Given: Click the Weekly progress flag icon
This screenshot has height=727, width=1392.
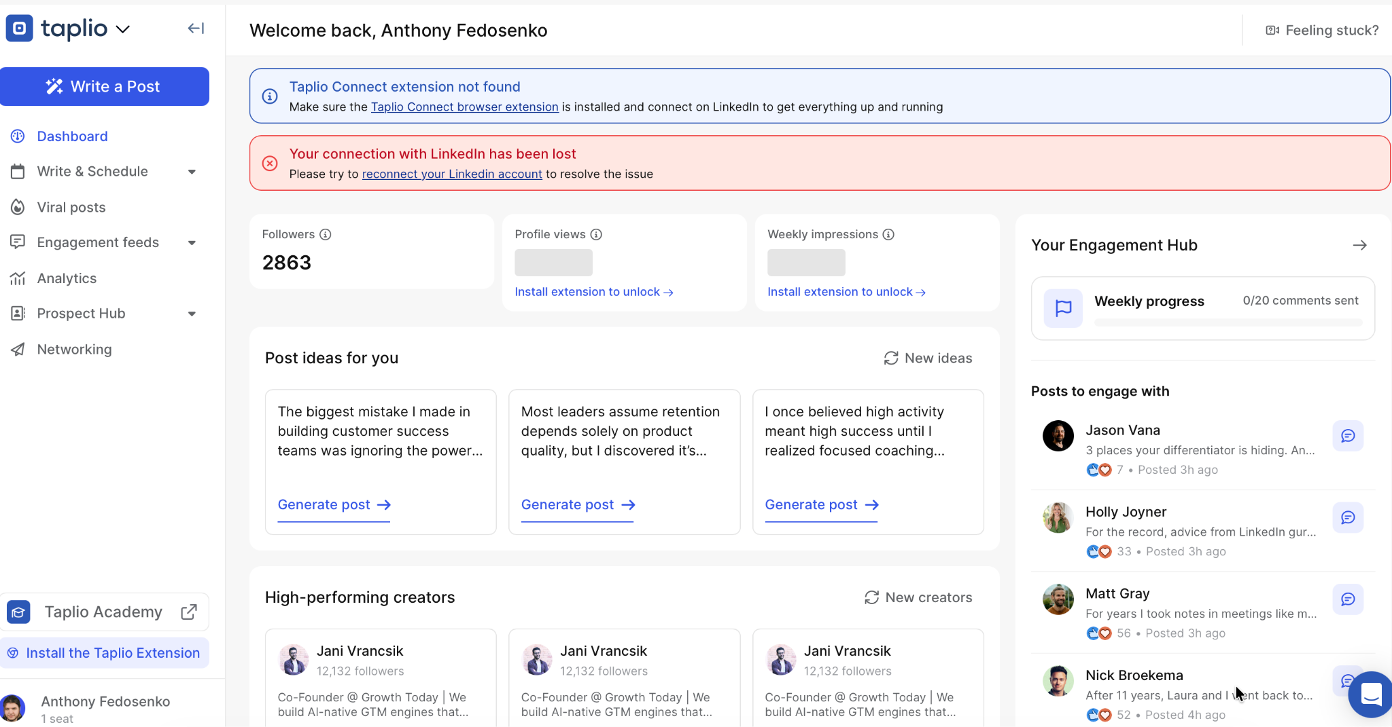Looking at the screenshot, I should tap(1063, 308).
